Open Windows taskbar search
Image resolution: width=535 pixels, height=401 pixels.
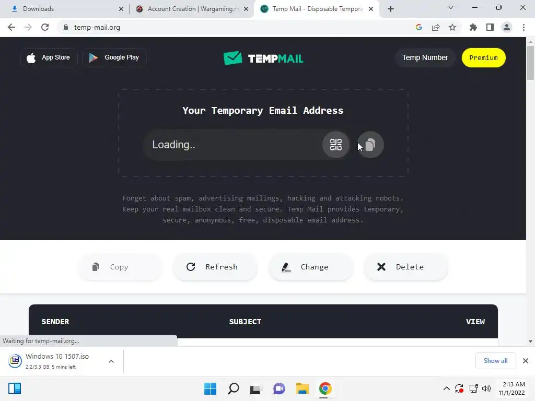point(234,388)
